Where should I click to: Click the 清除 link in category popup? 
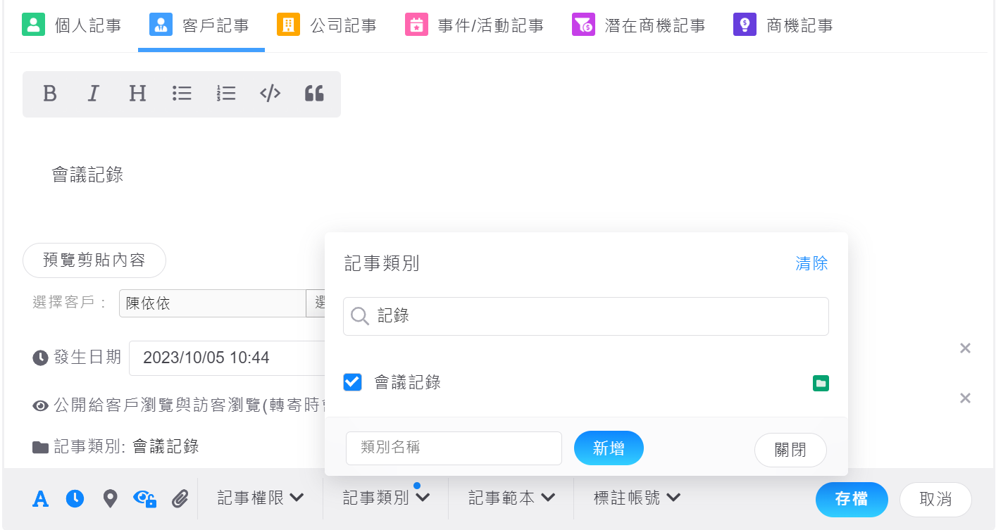[x=811, y=264]
